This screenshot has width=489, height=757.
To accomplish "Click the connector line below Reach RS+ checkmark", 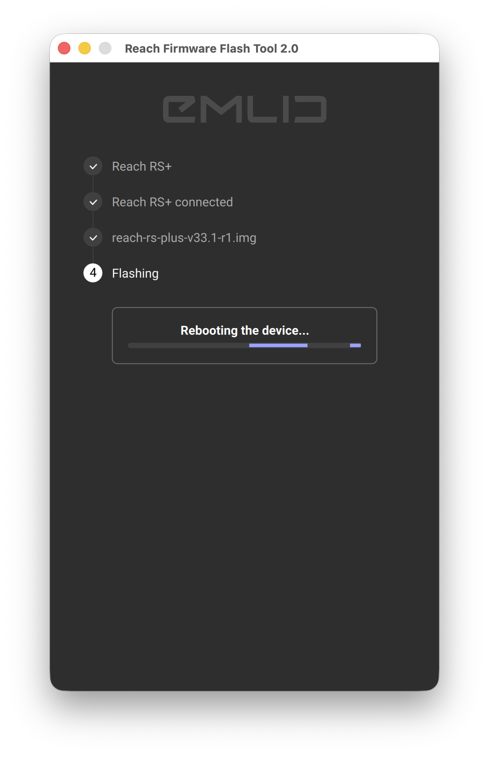I will (93, 184).
